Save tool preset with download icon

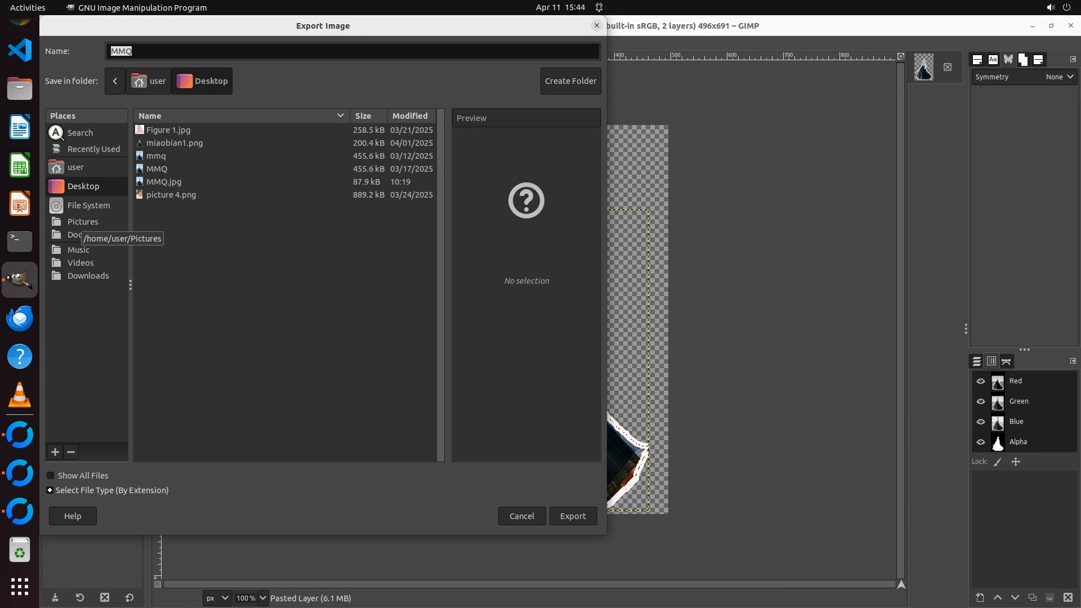pos(55,598)
